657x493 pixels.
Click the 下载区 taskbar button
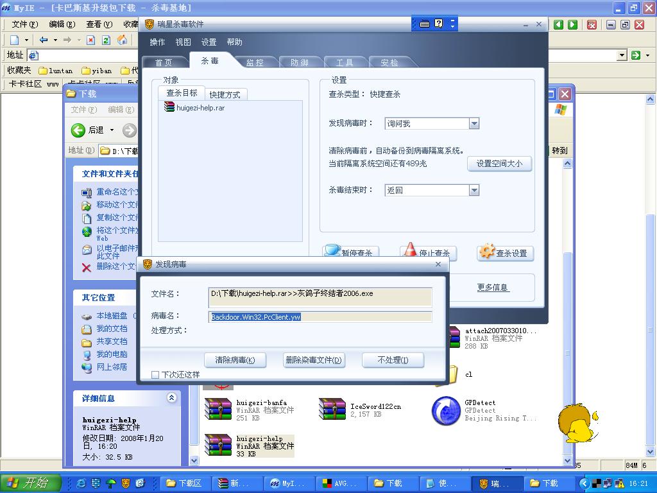point(185,483)
